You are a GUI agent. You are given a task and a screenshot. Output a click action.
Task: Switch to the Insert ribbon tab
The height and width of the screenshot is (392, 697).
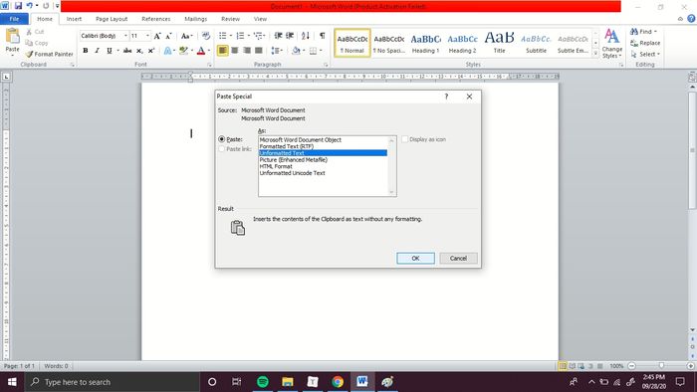point(74,19)
